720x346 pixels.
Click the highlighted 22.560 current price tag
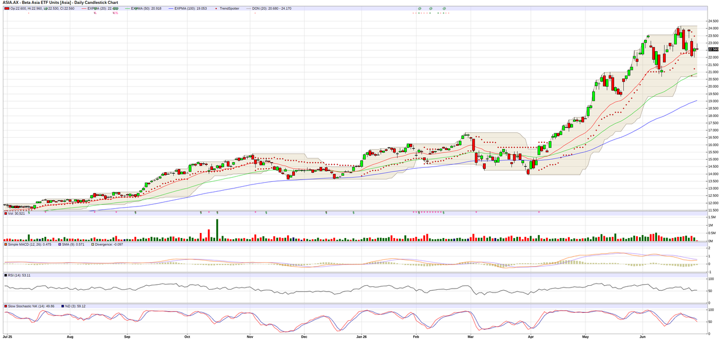[713, 49]
